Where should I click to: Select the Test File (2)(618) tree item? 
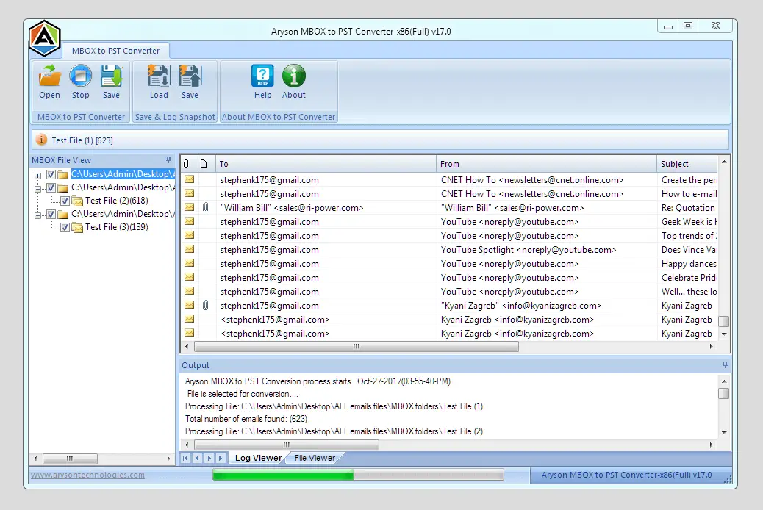[x=117, y=201]
